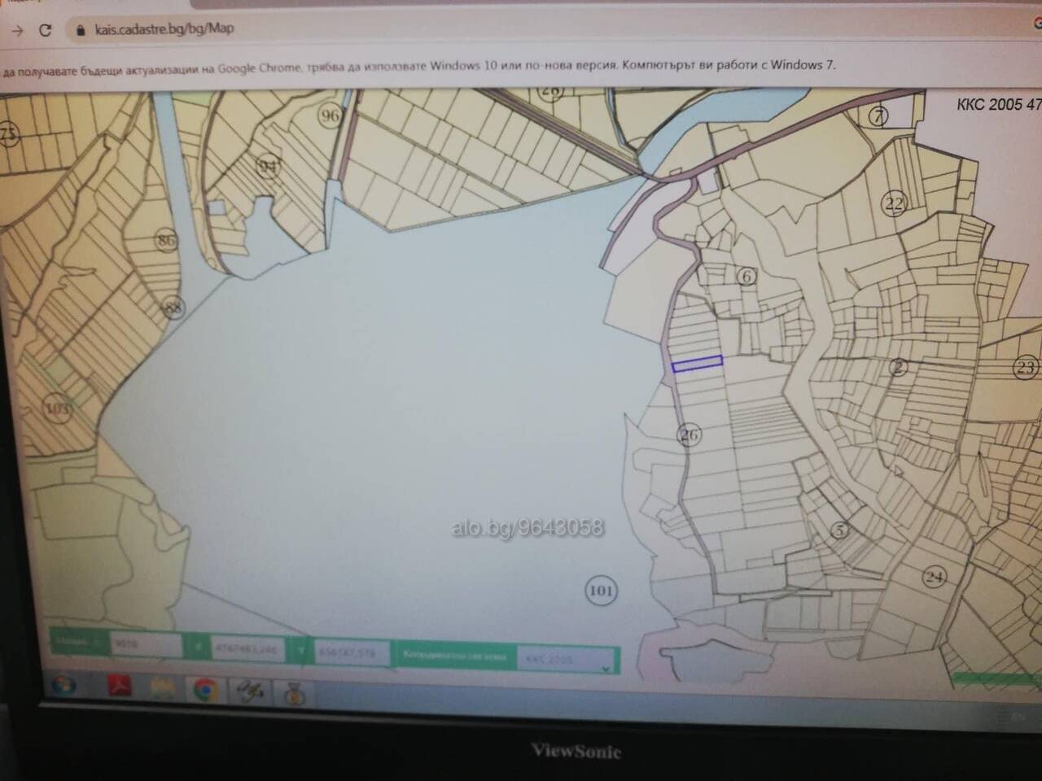
Task: Switch to Google Chrome in taskbar
Action: pyautogui.click(x=206, y=690)
